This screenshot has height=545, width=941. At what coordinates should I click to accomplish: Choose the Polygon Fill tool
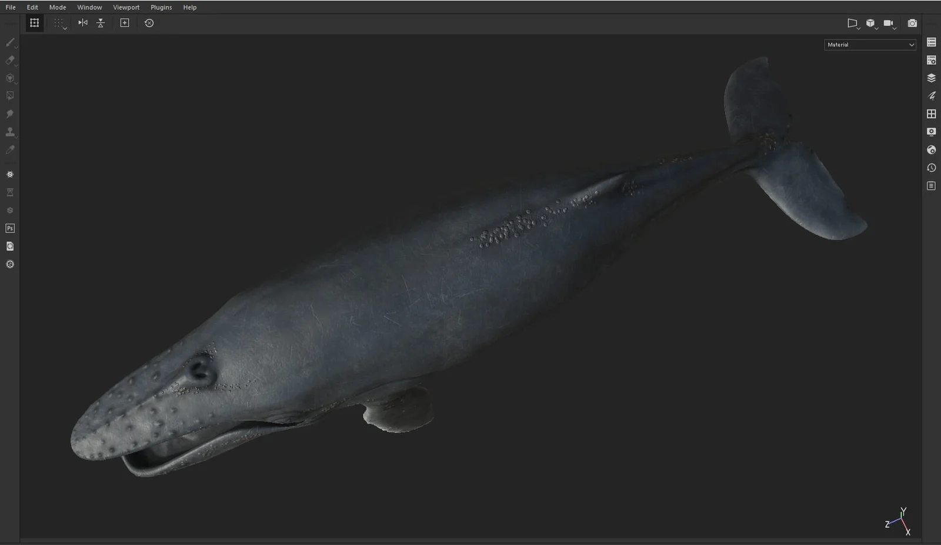[9, 95]
